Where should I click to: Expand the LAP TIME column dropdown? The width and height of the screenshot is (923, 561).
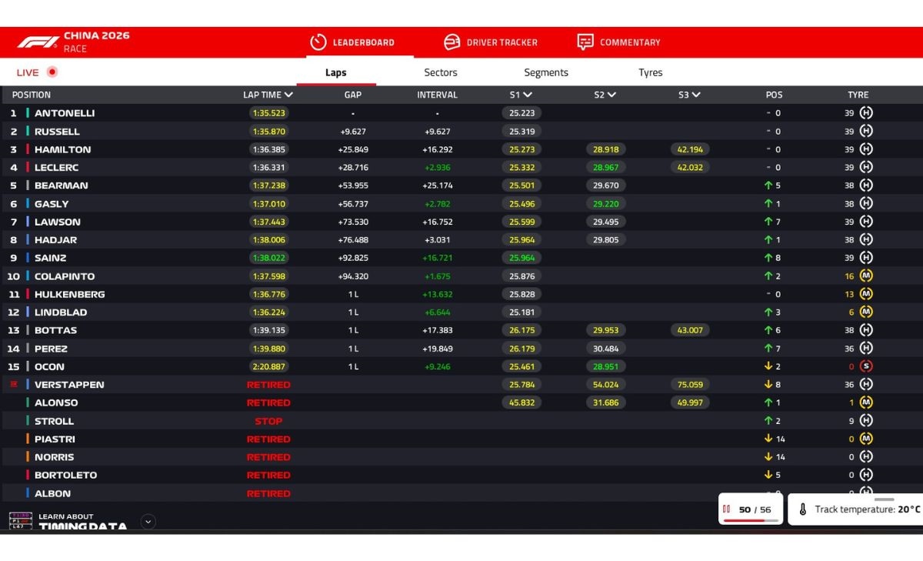coord(288,95)
